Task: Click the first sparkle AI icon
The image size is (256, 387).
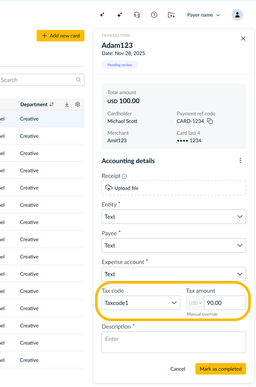Action: [x=102, y=15]
